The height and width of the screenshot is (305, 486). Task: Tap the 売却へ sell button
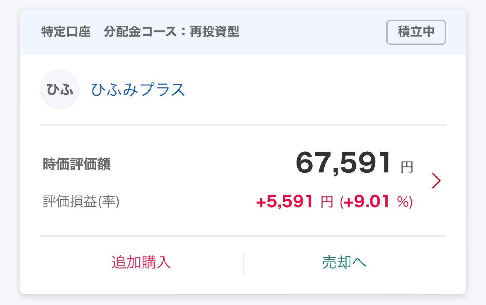[344, 262]
